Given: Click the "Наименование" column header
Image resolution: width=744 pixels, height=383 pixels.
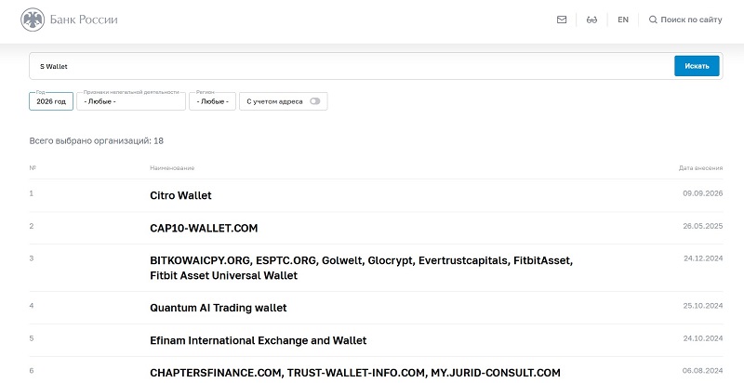Looking at the screenshot, I should tap(172, 168).
